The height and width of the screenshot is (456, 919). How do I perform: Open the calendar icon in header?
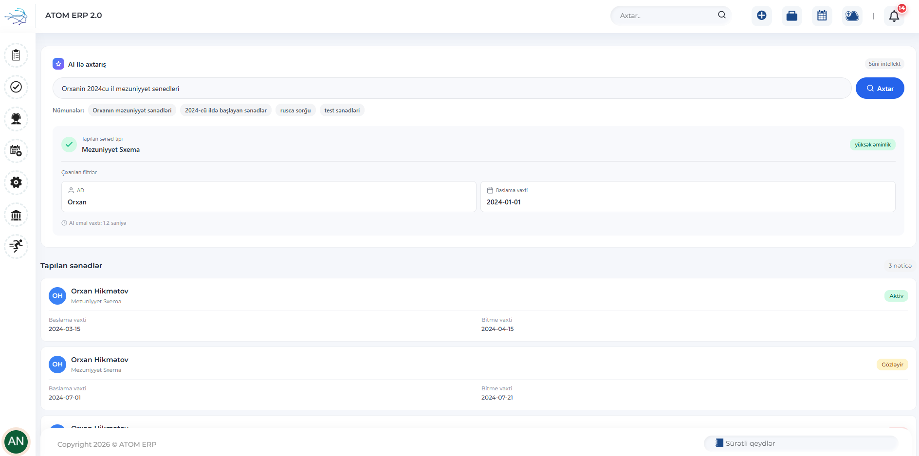[x=822, y=16]
